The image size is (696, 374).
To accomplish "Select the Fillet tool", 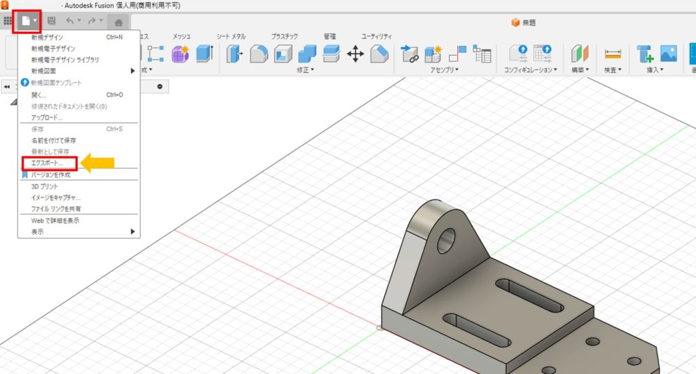I will pos(259,54).
